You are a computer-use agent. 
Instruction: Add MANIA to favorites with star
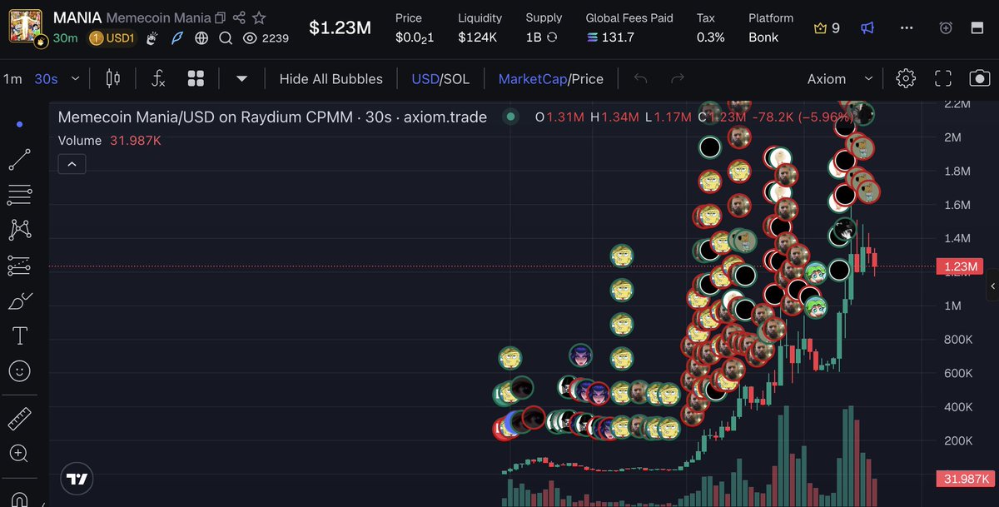259,17
